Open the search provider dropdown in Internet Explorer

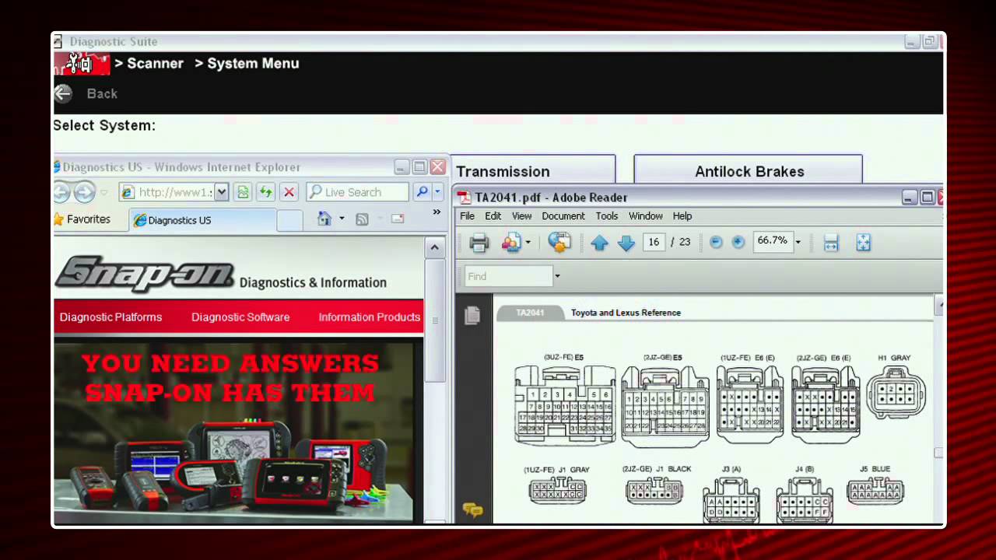coord(437,192)
